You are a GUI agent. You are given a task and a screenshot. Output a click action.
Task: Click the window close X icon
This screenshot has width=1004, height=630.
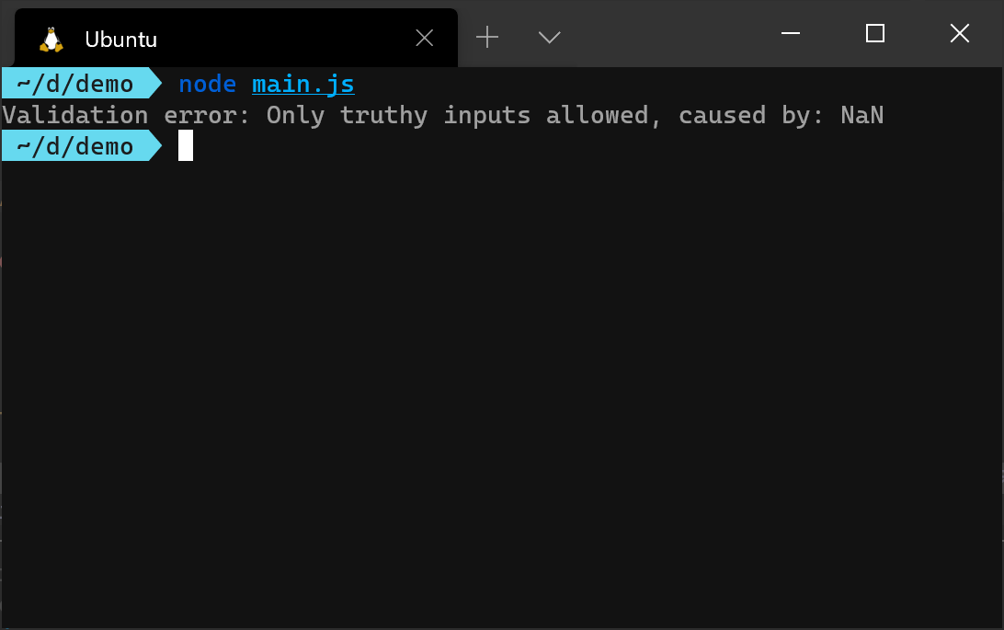pos(959,34)
